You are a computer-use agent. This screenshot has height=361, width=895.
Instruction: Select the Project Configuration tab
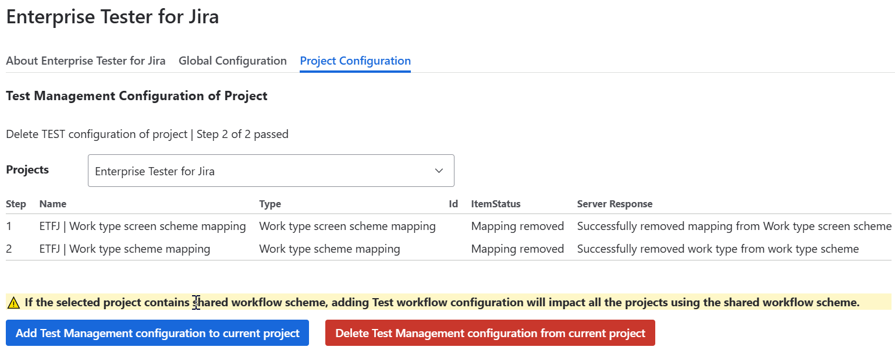coord(355,61)
